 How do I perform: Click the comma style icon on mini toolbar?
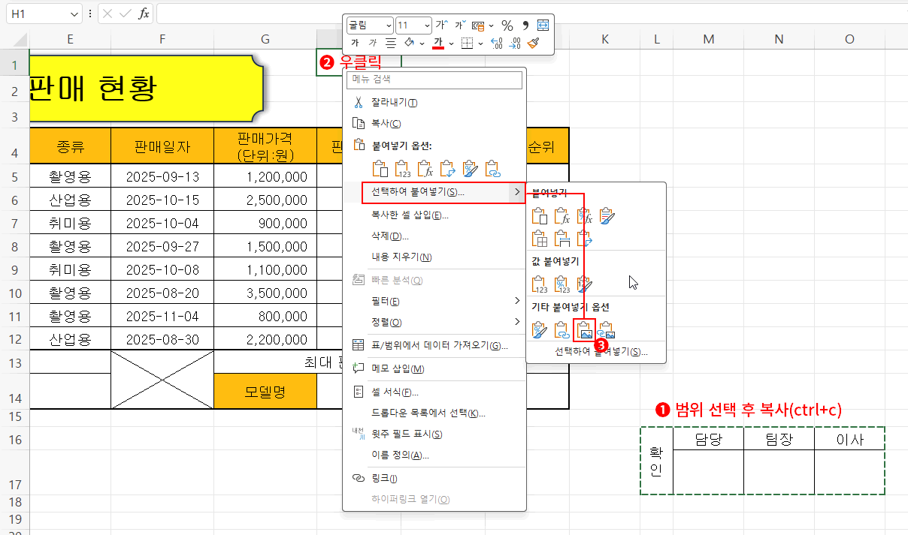[526, 26]
